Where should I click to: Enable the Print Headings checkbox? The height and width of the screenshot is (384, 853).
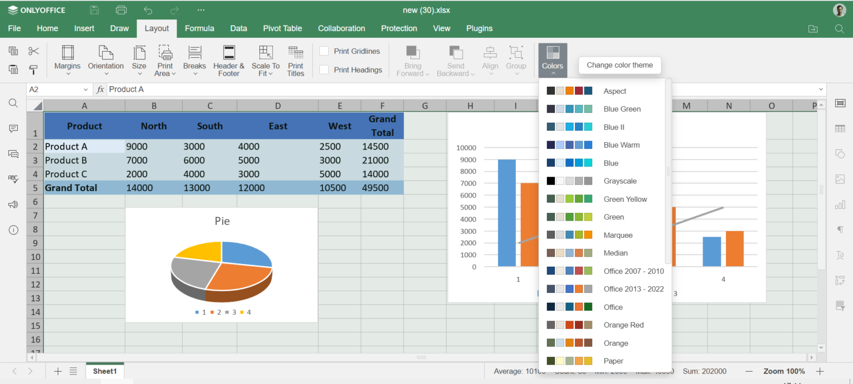[x=324, y=70]
